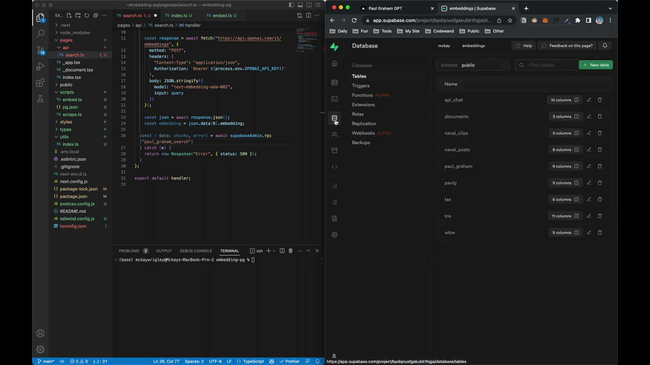Open the new terminal launch profile dropdown

tap(275, 251)
